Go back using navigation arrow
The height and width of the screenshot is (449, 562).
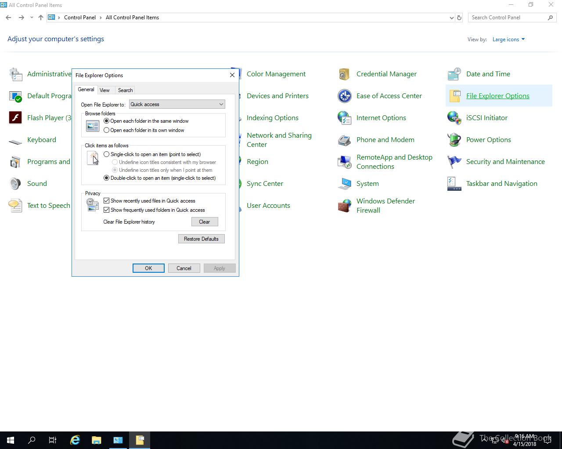click(8, 18)
